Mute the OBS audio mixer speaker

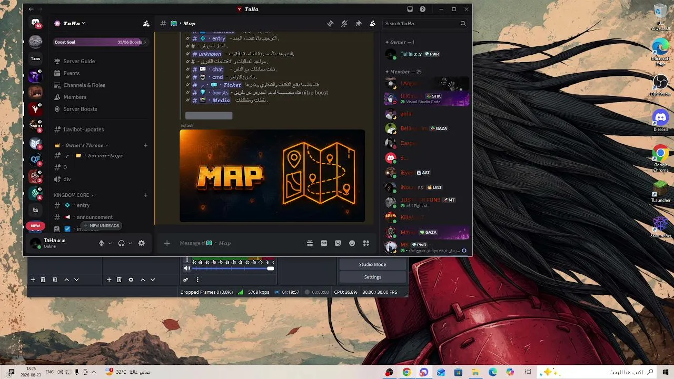(x=186, y=268)
